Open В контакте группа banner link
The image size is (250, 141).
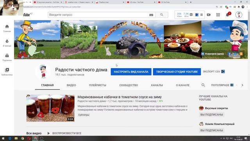coord(212,54)
